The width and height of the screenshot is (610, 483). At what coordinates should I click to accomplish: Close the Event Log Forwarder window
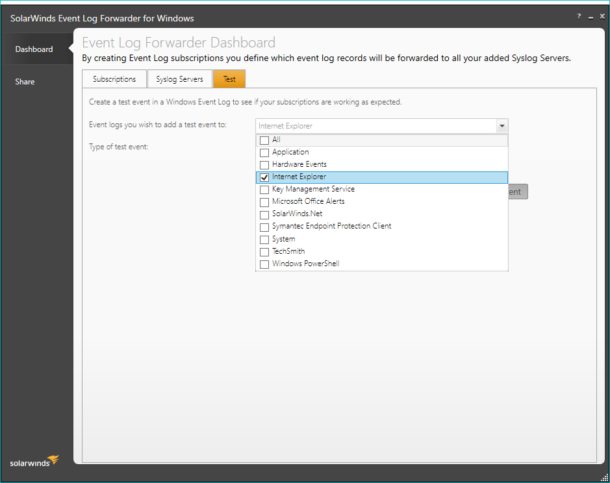[602, 17]
